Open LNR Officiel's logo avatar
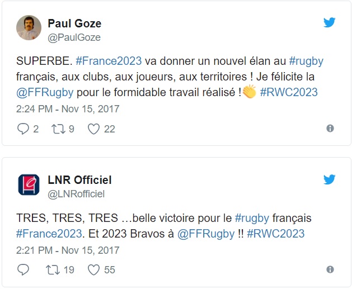This screenshot has width=352, height=289. pyautogui.click(x=28, y=184)
